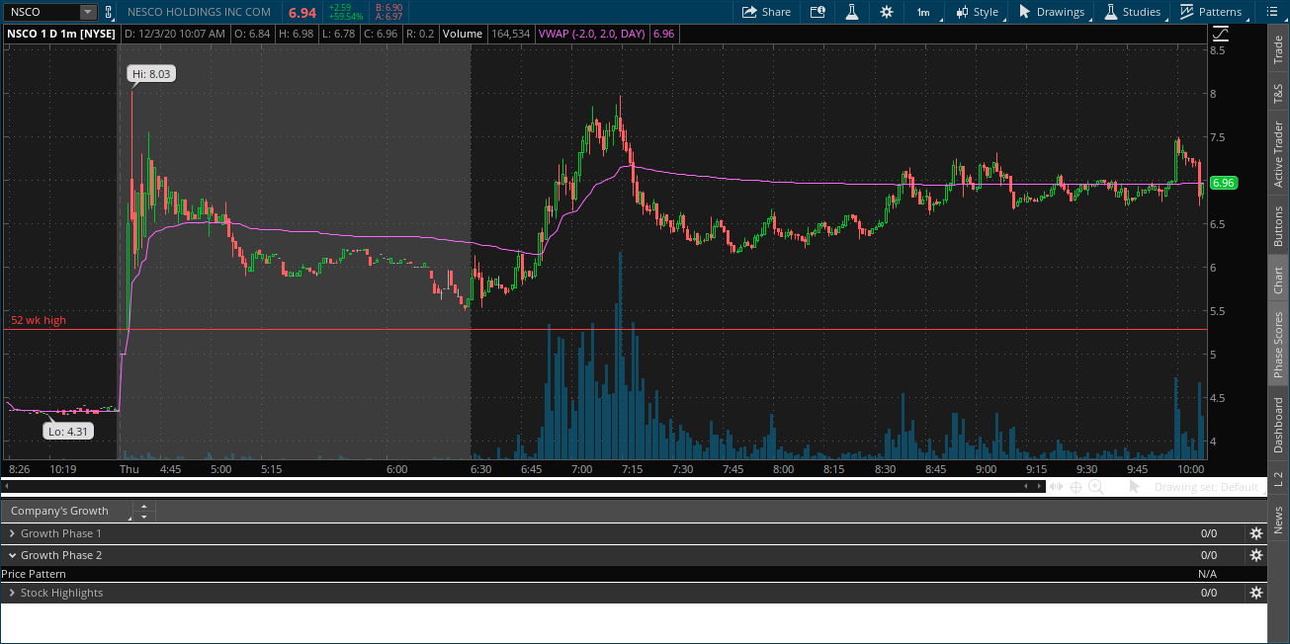Expand the Stock Highlights section
Image resolution: width=1290 pixels, height=644 pixels.
(12, 593)
